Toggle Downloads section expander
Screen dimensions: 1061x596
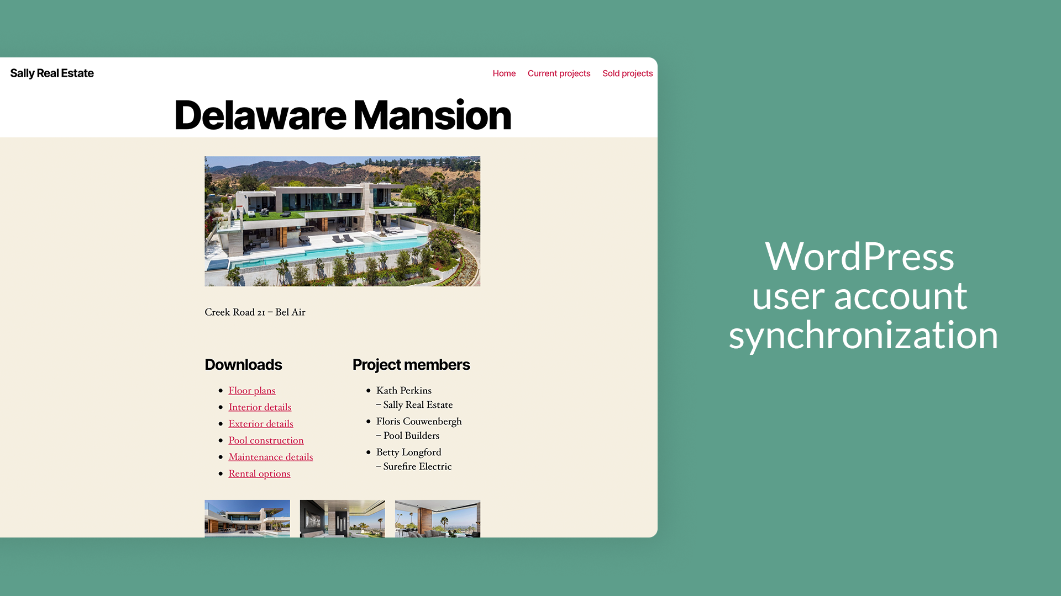pos(243,364)
